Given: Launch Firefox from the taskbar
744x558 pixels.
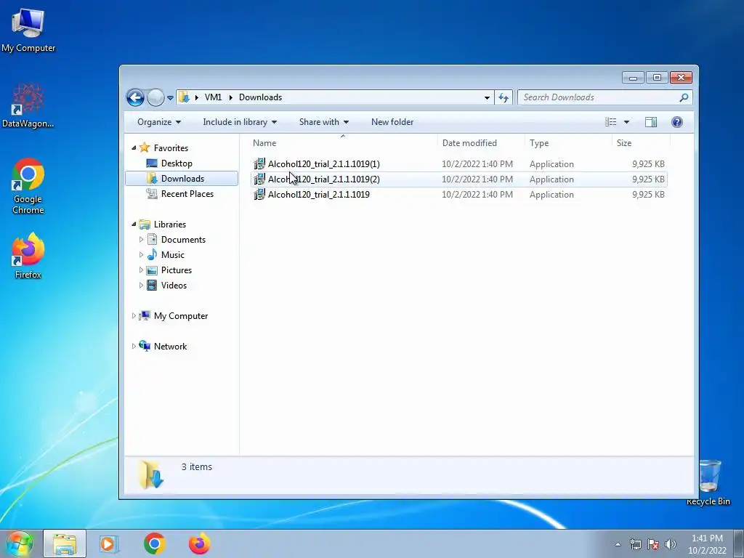Looking at the screenshot, I should 199,543.
